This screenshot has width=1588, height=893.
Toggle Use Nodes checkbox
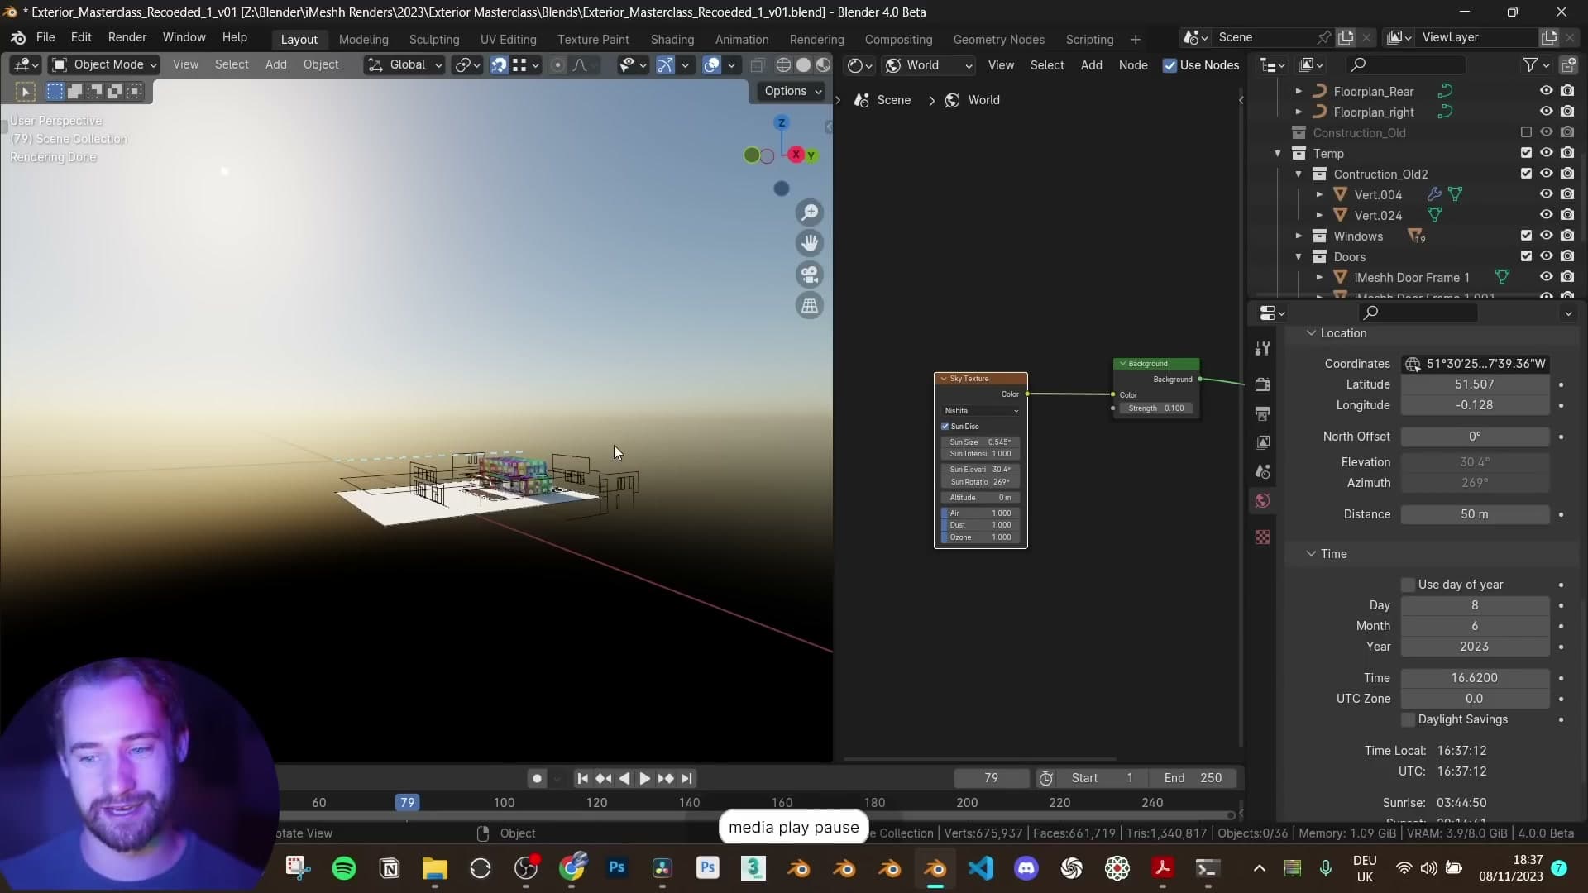pyautogui.click(x=1169, y=65)
